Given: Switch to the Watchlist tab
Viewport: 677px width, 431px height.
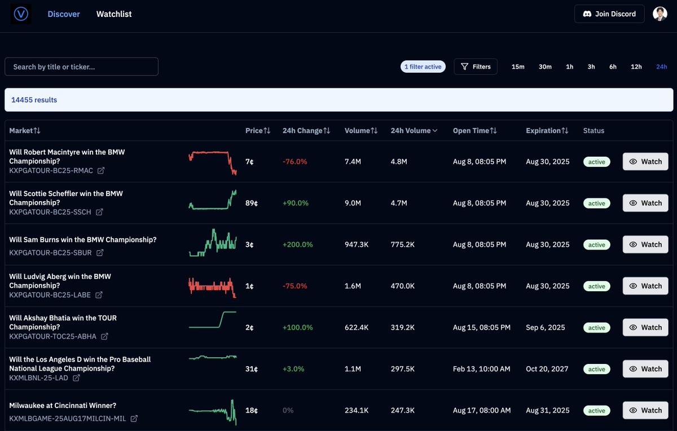Looking at the screenshot, I should (114, 14).
